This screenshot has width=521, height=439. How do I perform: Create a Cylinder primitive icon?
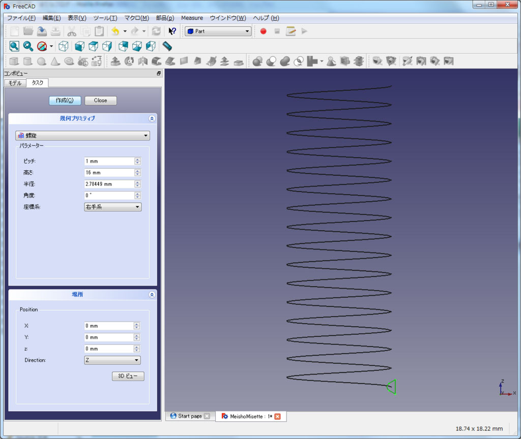click(28, 61)
